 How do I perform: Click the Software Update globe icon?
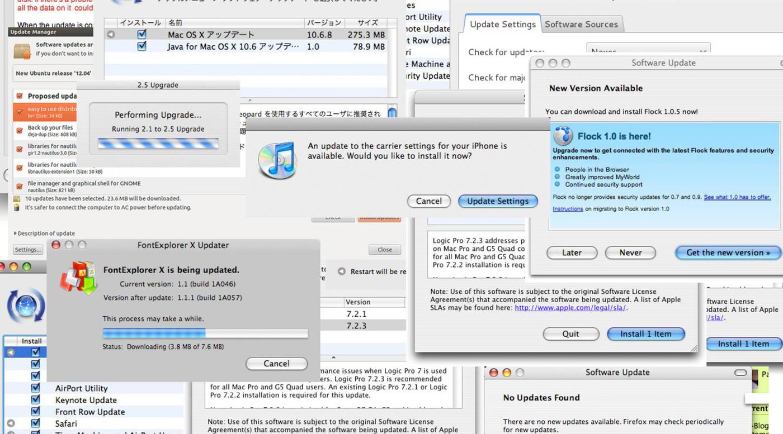25,305
